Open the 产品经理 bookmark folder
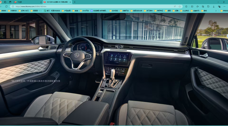This screenshot has height=126, width=228. (66, 10)
